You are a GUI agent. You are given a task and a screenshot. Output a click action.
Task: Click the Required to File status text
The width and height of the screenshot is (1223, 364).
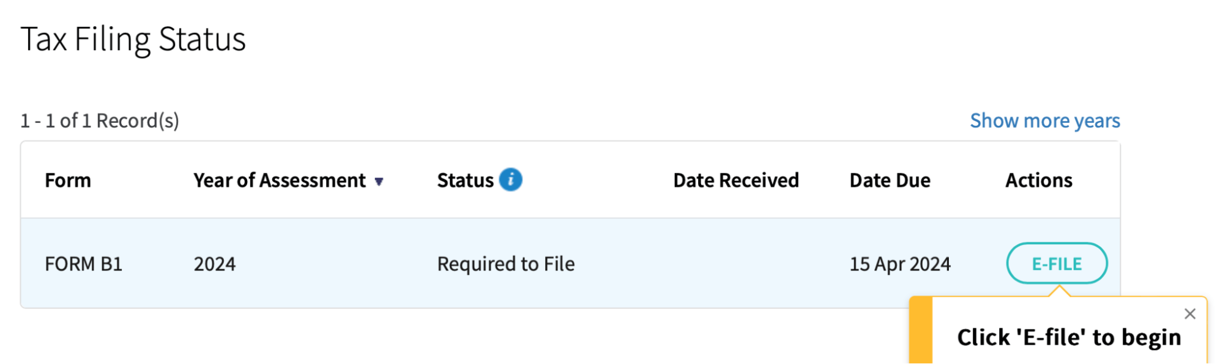tap(505, 263)
